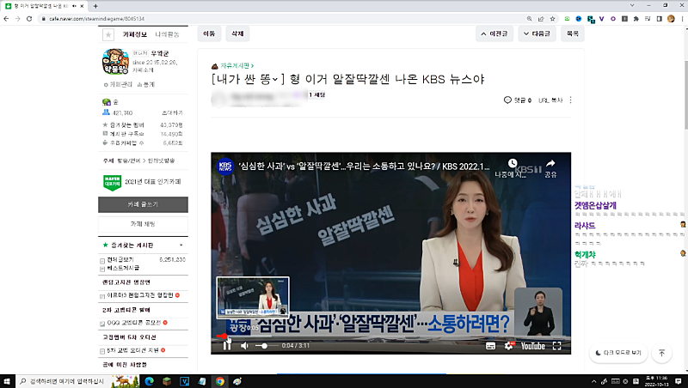This screenshot has width=688, height=388.
Task: Open Microsoft Edge from the taskbar
Action: pyautogui.click(x=149, y=381)
